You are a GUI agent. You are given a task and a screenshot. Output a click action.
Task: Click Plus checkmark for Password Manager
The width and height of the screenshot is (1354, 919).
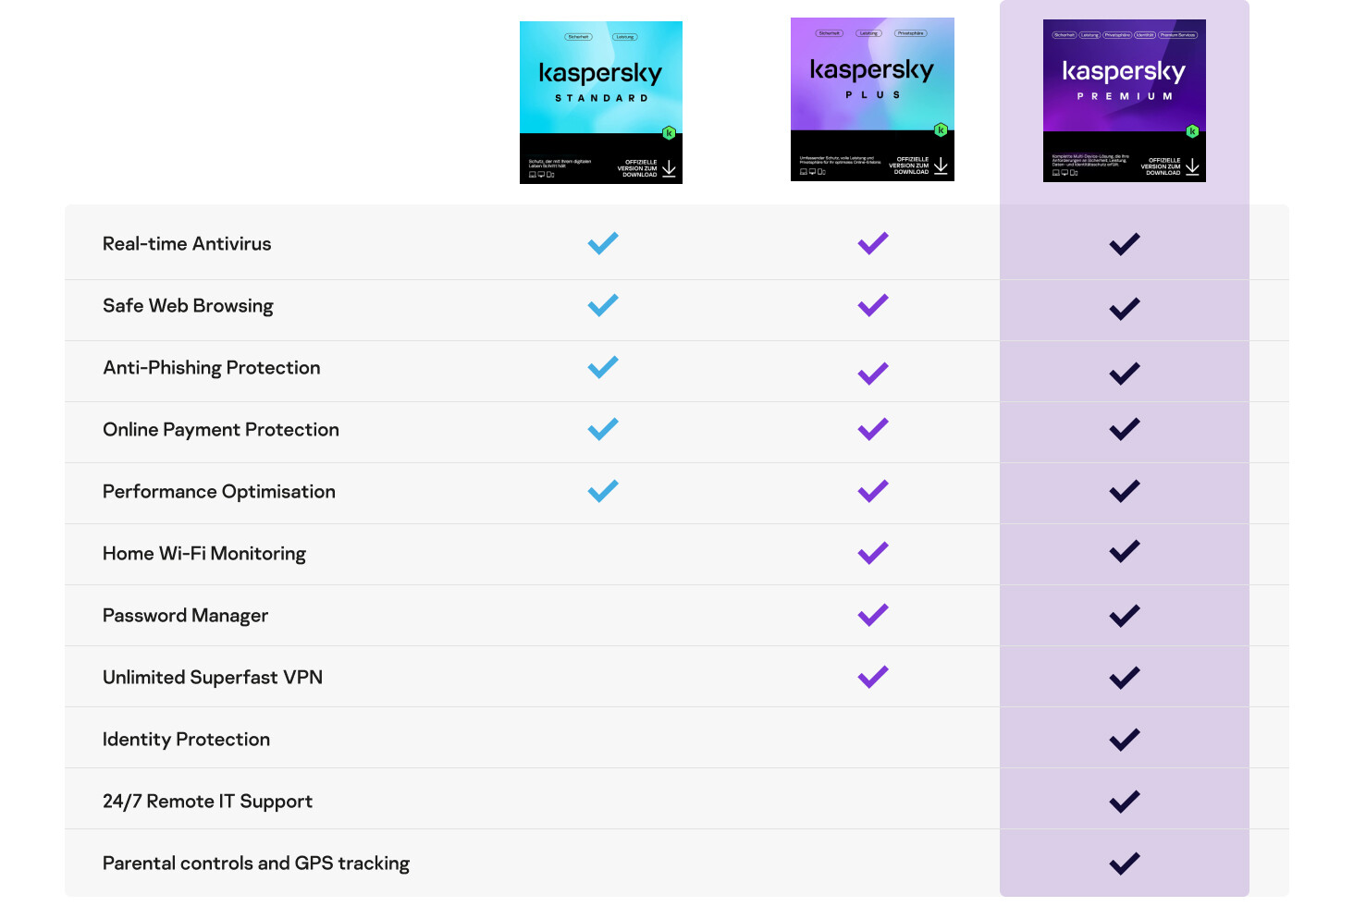872,615
